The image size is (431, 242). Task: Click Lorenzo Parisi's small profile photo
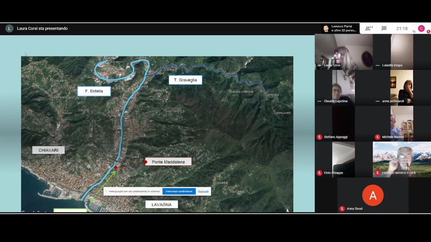326,29
